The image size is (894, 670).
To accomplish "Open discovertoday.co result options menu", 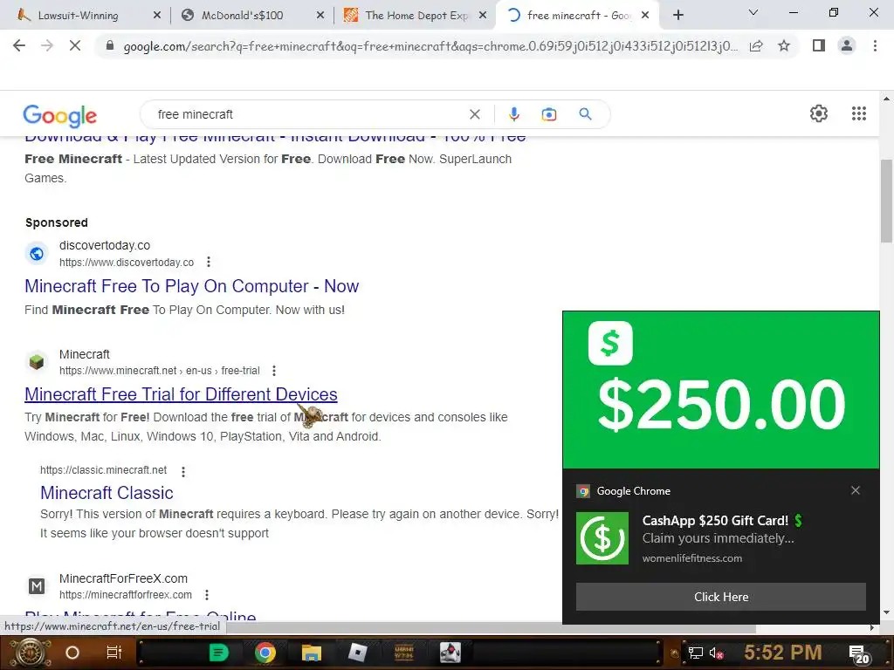I will [209, 262].
